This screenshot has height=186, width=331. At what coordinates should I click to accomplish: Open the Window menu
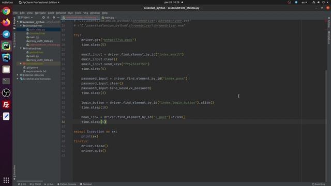[95, 13]
